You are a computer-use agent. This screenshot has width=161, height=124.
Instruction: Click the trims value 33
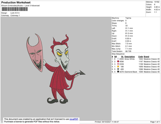pos(126,26)
